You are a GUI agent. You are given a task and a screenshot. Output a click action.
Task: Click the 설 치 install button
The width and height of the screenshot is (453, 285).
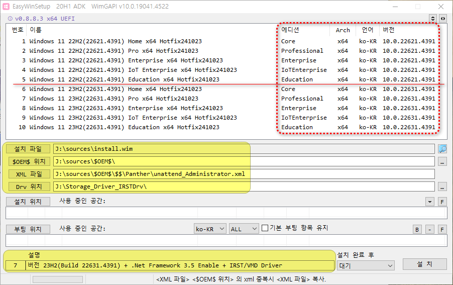425,264
